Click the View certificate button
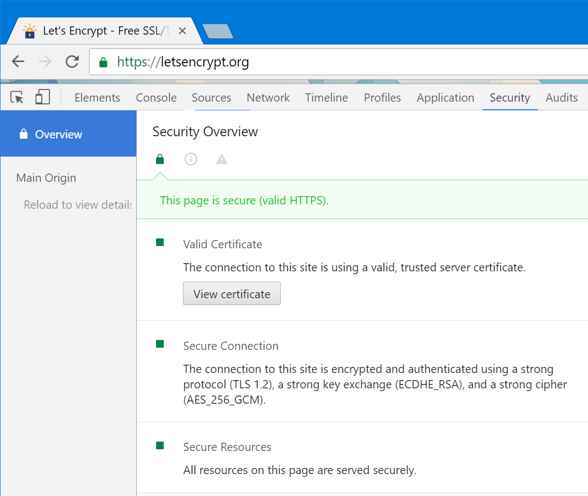Screen dimensions: 588x496 231,294
